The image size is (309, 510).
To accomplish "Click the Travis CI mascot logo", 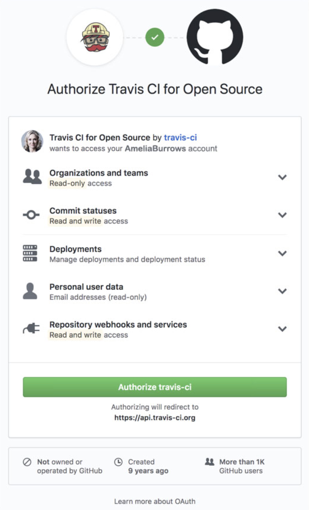I will (95, 37).
